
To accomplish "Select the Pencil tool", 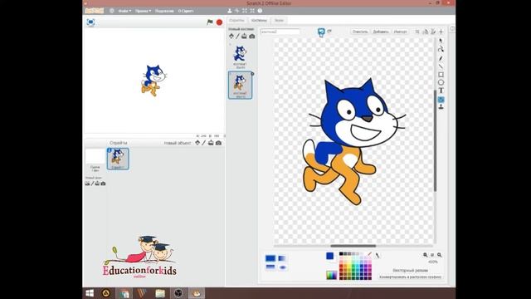I will (x=441, y=58).
